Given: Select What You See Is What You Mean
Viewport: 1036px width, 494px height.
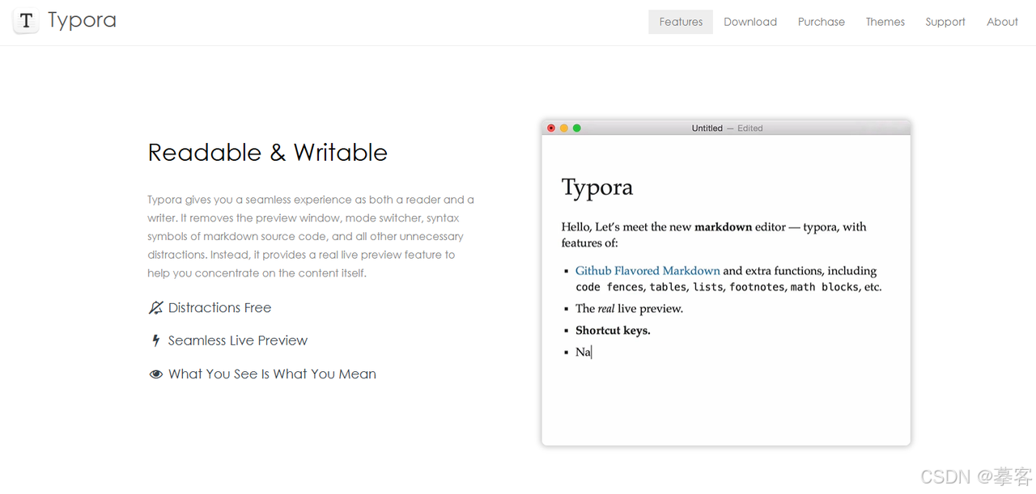Looking at the screenshot, I should click(272, 374).
